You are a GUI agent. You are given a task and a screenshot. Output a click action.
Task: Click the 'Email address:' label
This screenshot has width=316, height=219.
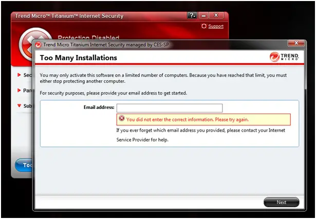[99, 107]
